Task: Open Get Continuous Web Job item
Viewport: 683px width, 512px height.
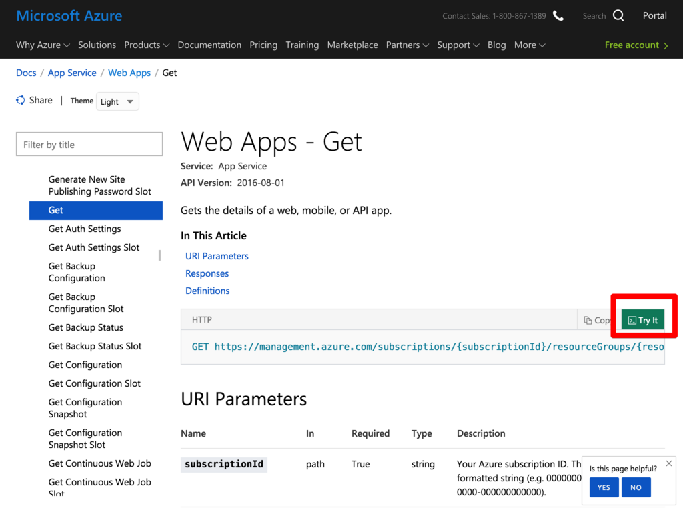Action: (x=100, y=464)
